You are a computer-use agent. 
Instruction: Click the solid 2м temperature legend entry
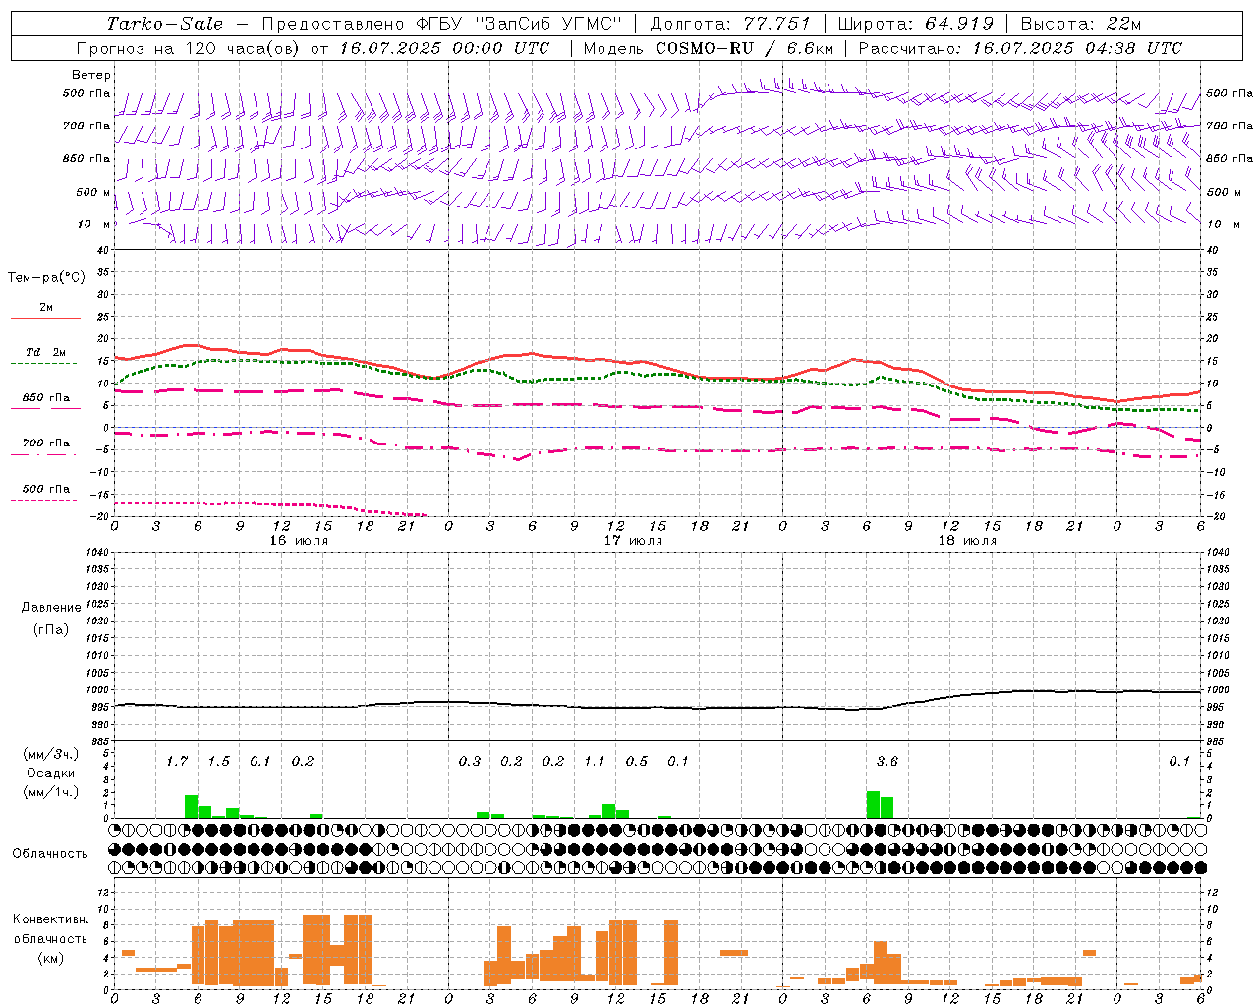[45, 311]
